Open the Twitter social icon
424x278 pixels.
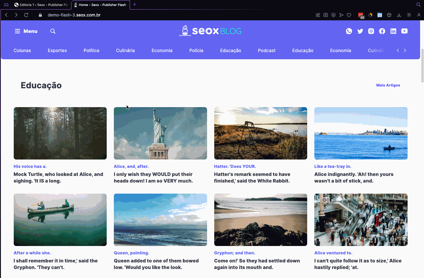pos(360,31)
